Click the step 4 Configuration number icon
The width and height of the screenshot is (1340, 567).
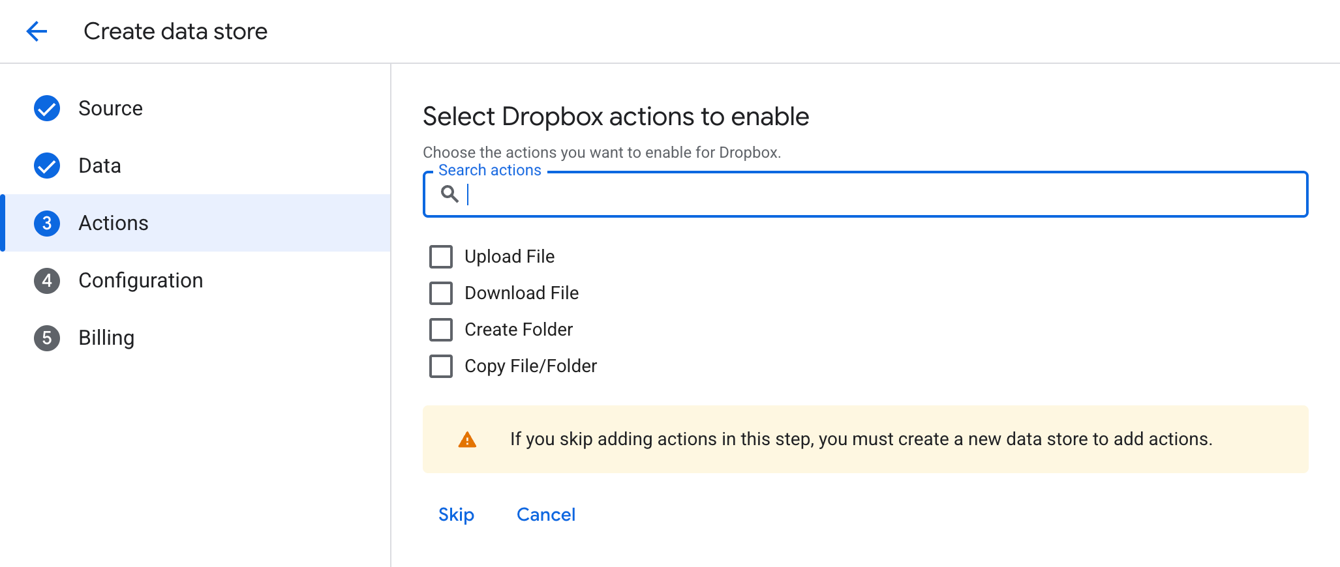[47, 280]
